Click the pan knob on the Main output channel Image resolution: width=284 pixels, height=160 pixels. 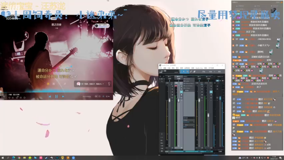pyautogui.click(x=217, y=98)
